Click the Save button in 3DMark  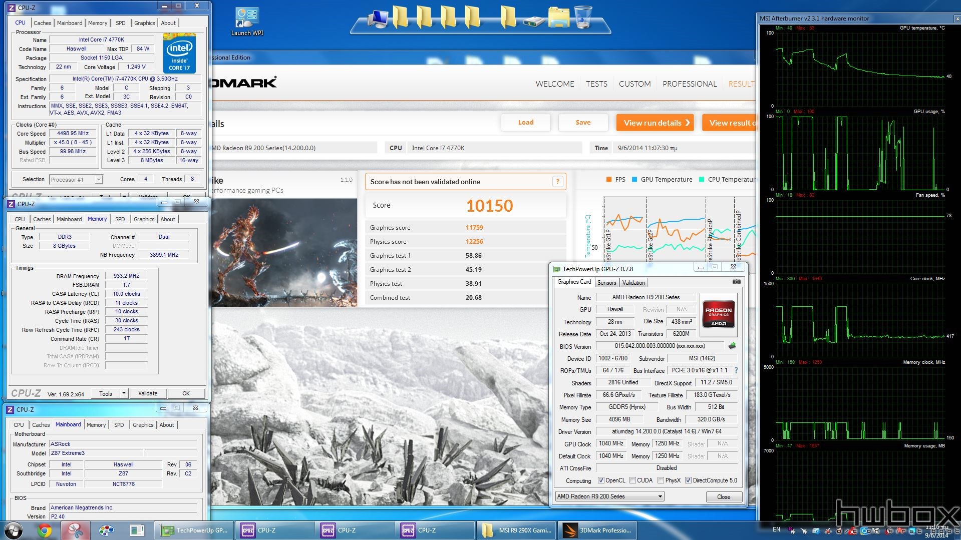[583, 123]
